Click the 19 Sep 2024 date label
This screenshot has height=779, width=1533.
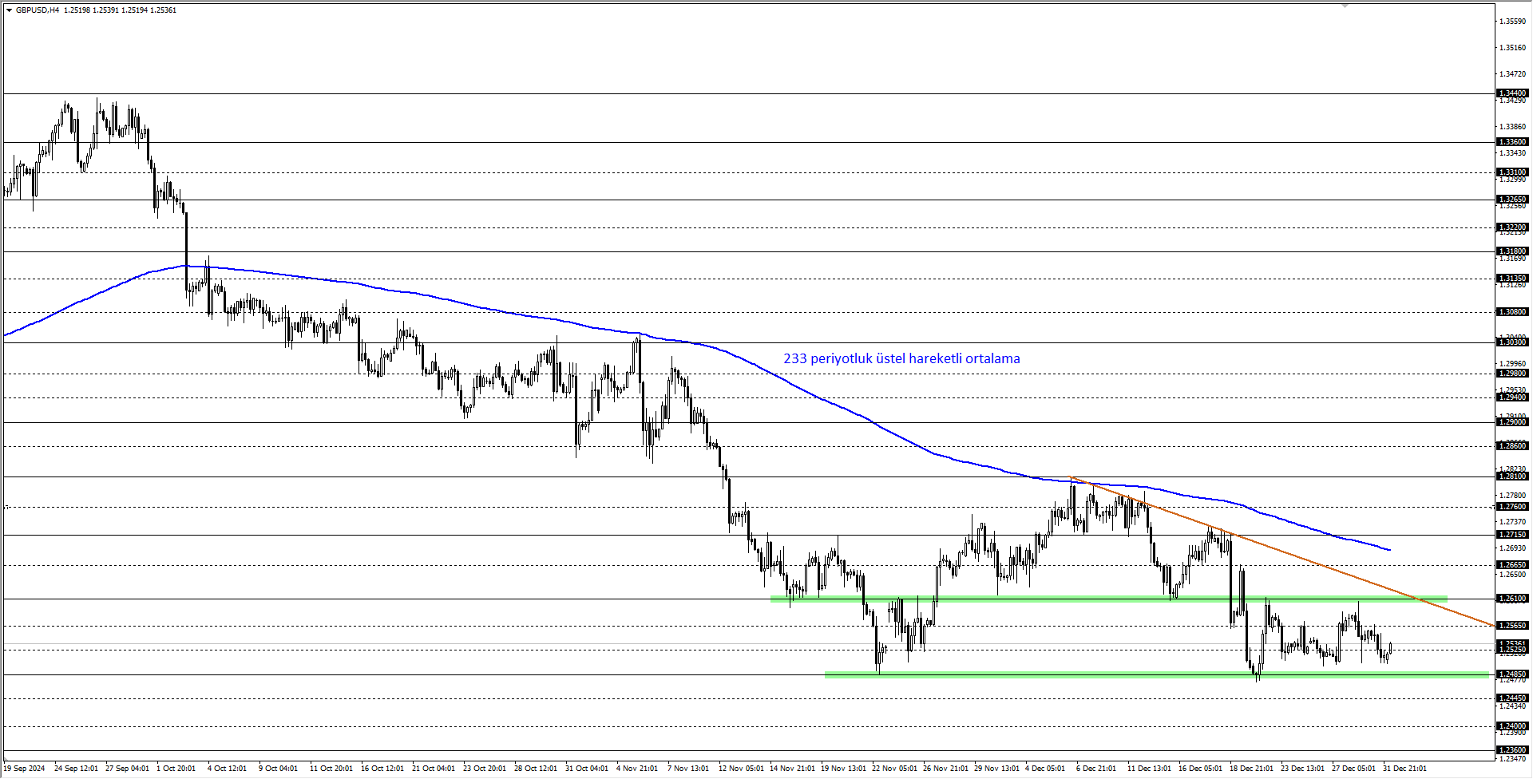pos(24,769)
